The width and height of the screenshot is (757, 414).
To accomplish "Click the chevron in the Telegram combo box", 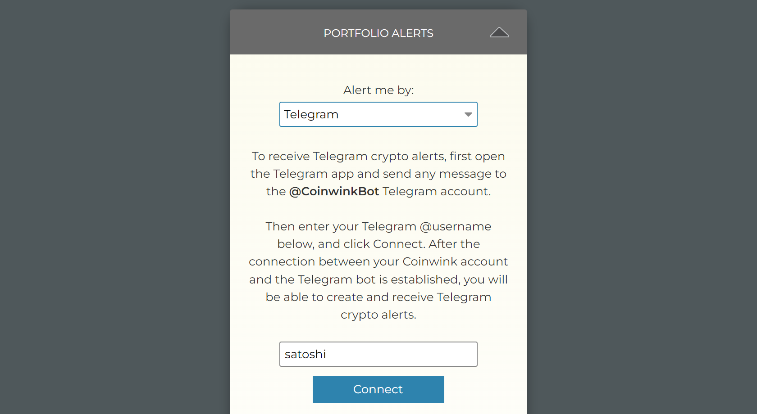I will click(468, 114).
